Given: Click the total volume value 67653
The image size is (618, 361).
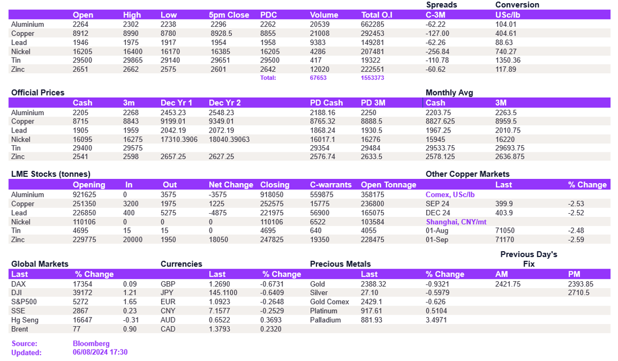Looking at the screenshot, I should (x=318, y=78).
